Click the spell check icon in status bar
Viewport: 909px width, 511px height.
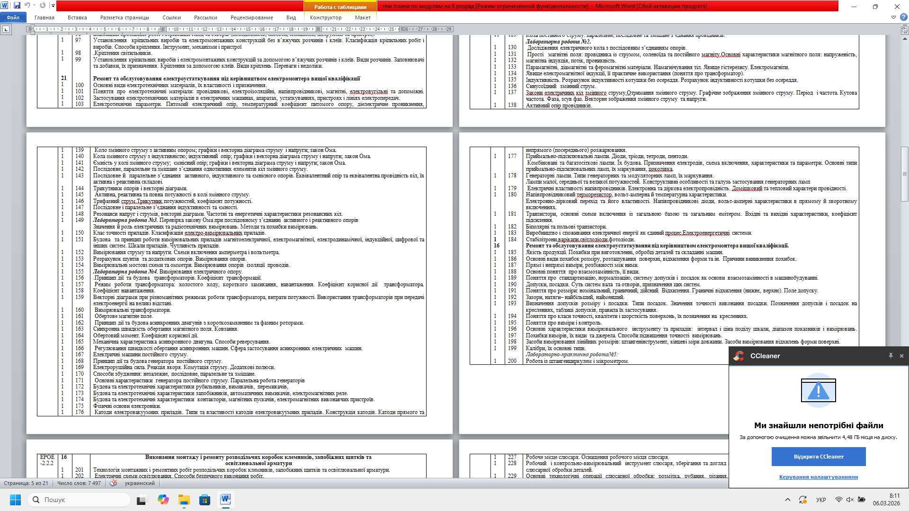[113, 483]
